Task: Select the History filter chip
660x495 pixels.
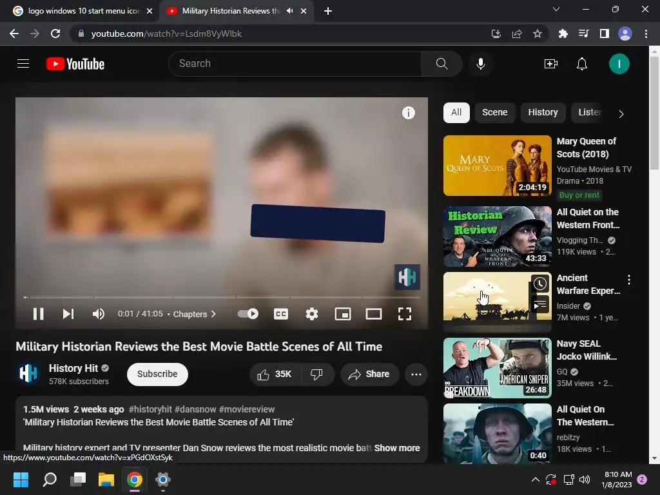Action: tap(543, 113)
